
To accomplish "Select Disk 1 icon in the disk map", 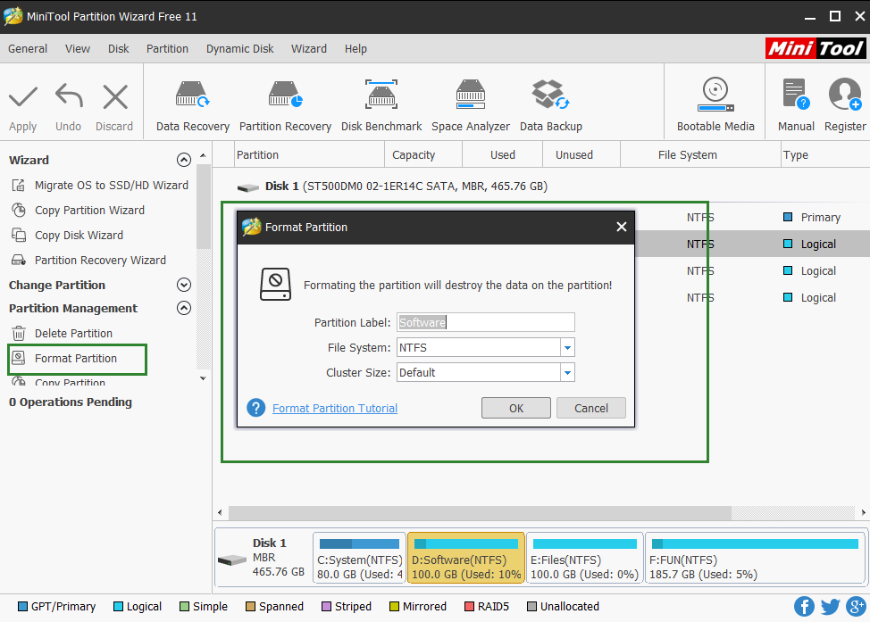I will [x=232, y=560].
